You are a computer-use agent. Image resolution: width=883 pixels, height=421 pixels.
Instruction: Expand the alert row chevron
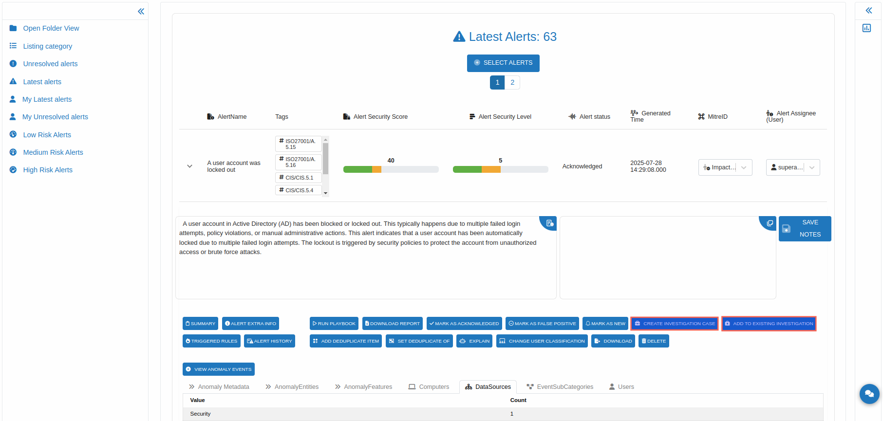coord(189,166)
